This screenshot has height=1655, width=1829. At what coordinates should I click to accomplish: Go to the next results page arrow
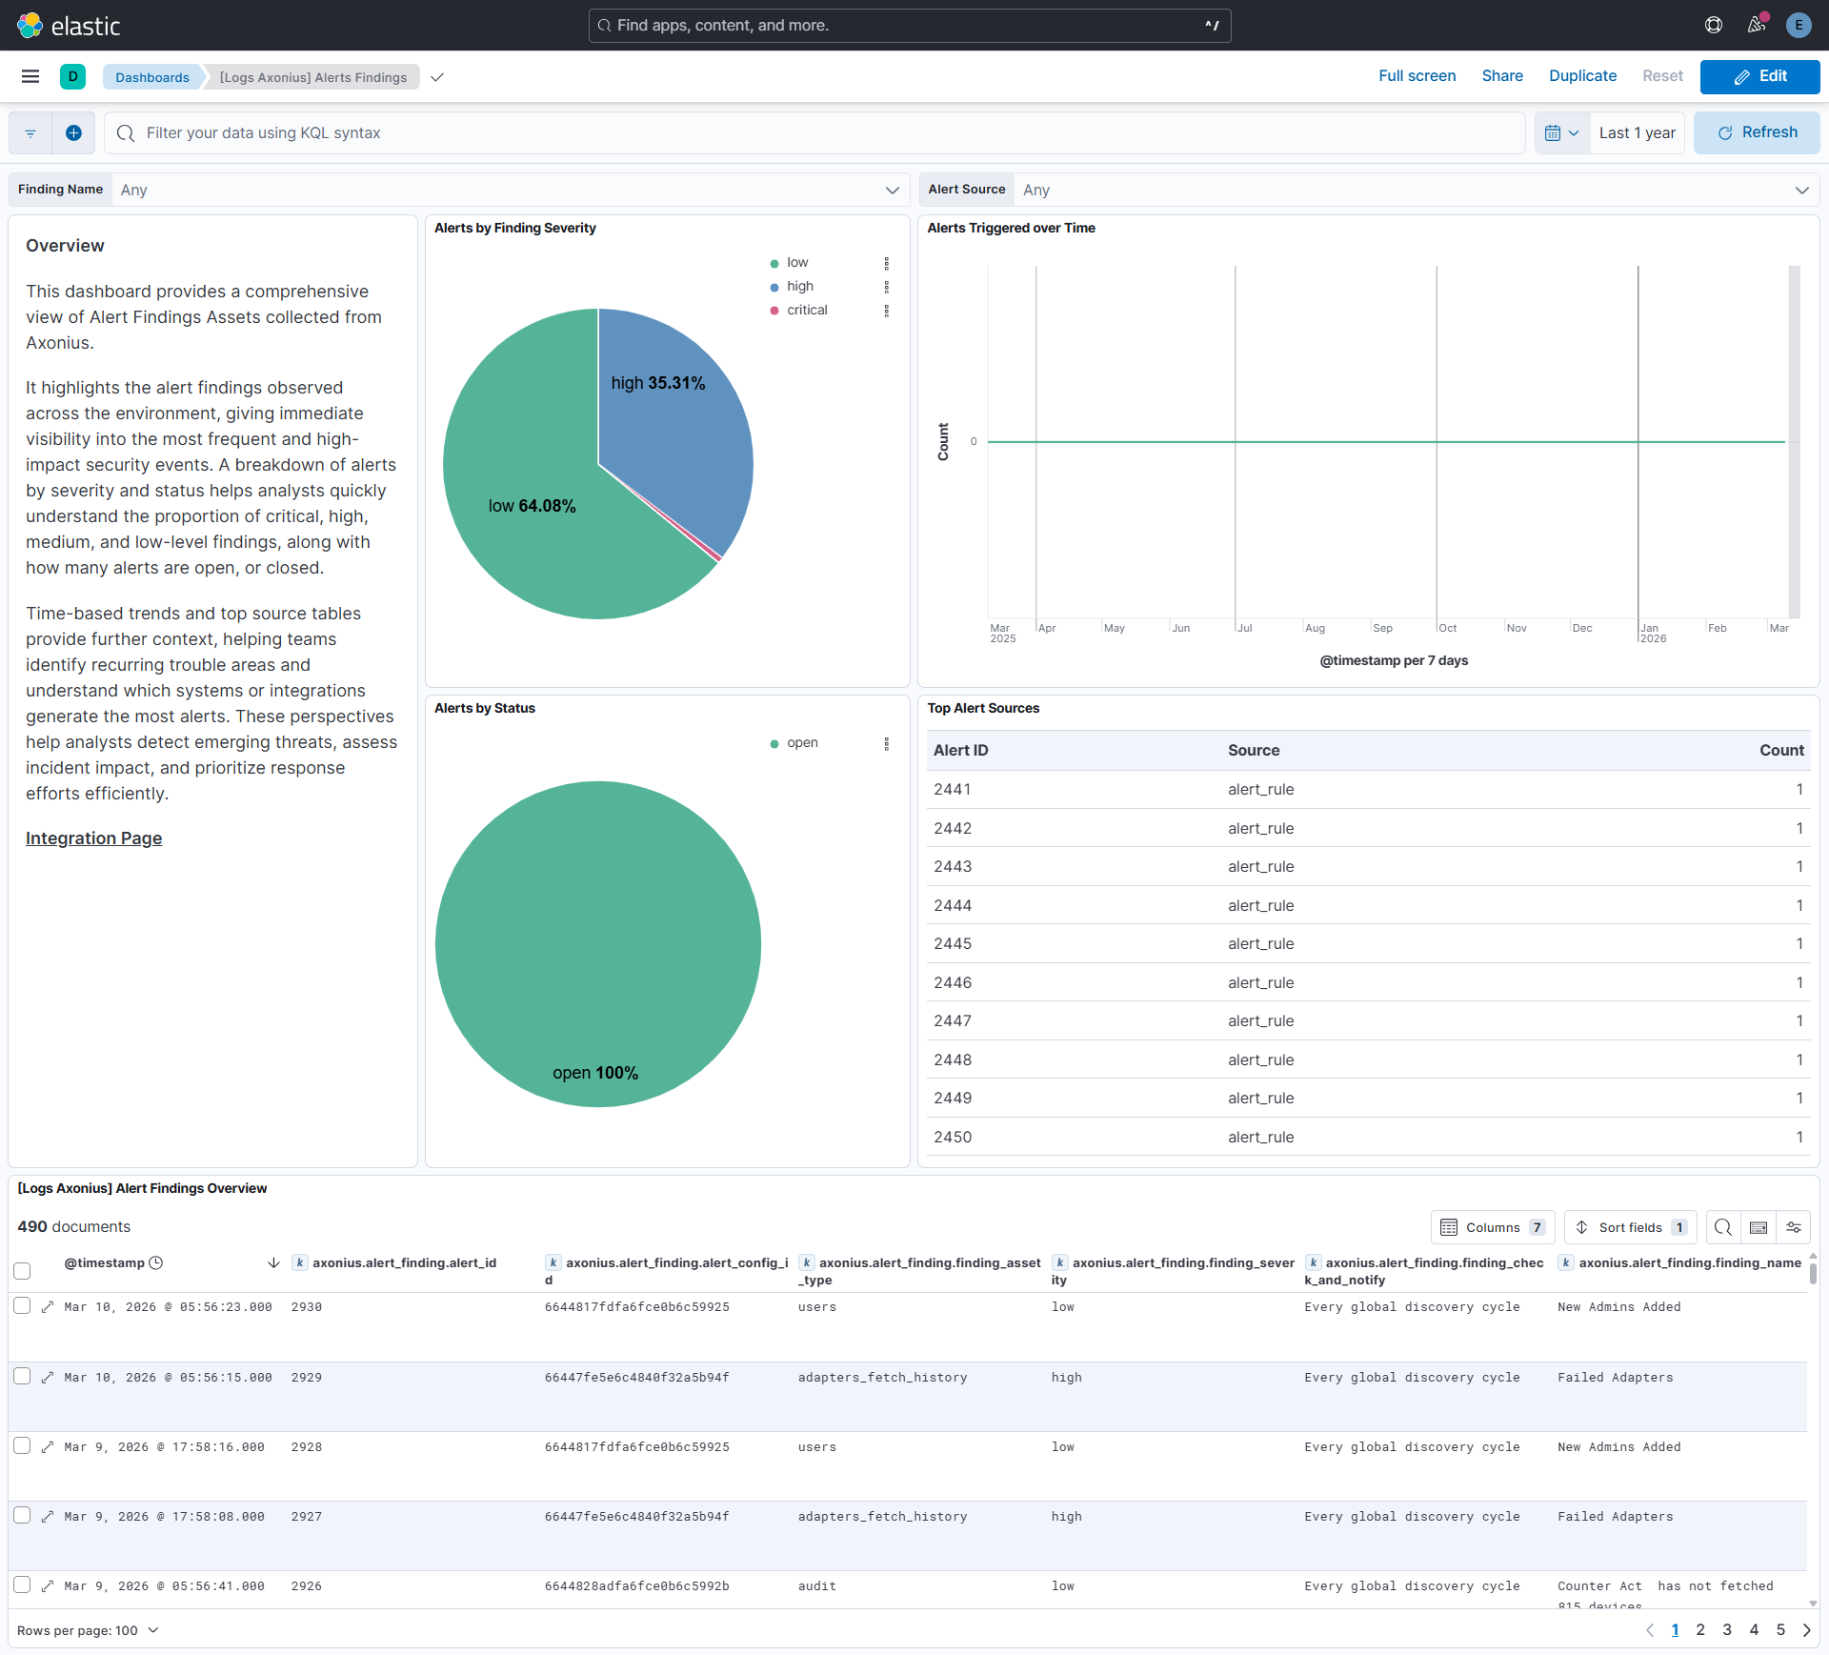point(1806,1630)
